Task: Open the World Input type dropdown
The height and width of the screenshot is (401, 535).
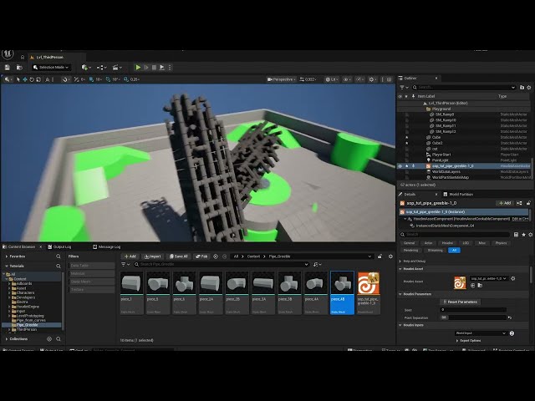Action: 481,333
